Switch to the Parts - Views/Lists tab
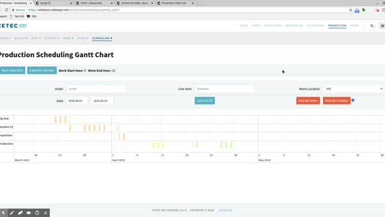The height and width of the screenshot is (217, 385). coord(94,3)
